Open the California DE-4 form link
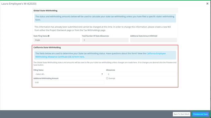Viewport: 211px width, 118px height. tap(100, 55)
